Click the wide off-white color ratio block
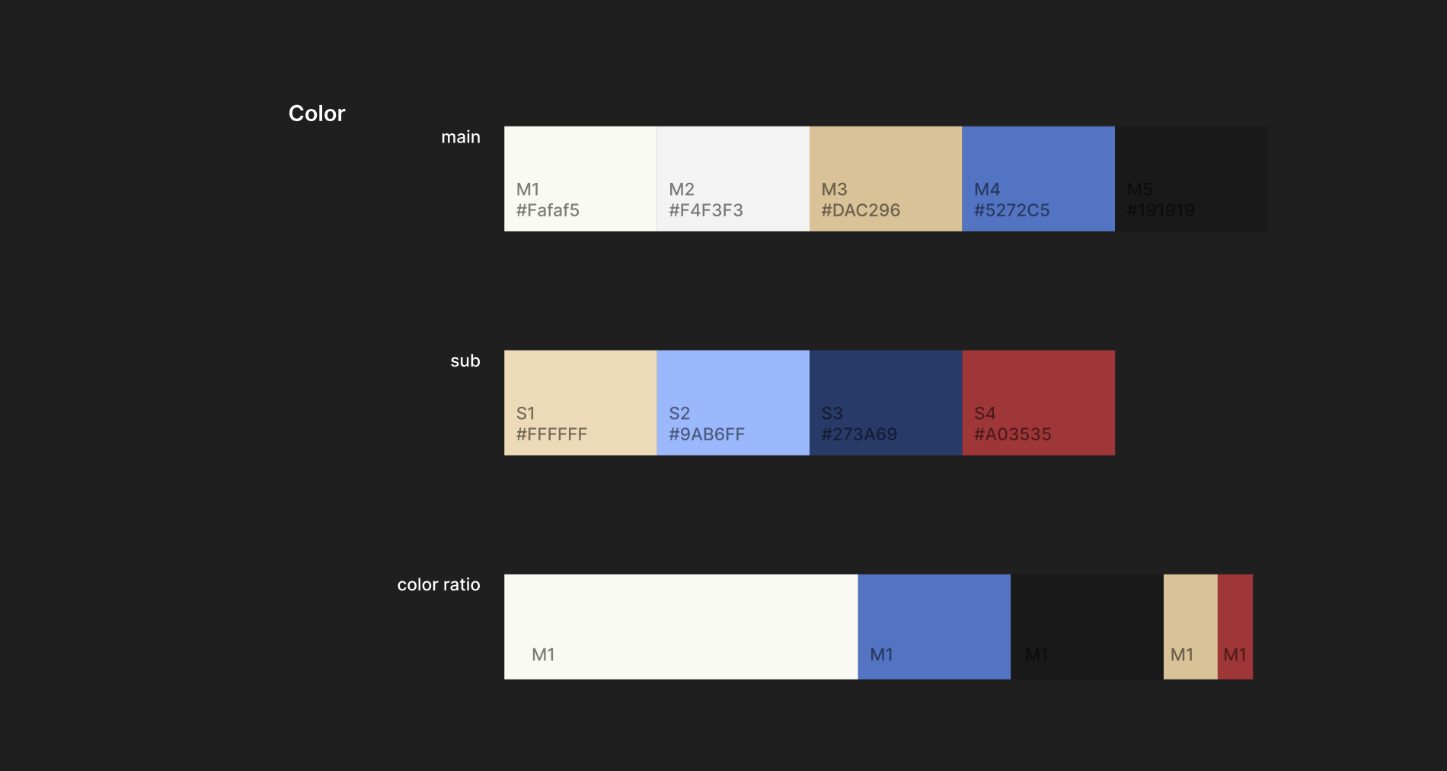 click(x=681, y=626)
